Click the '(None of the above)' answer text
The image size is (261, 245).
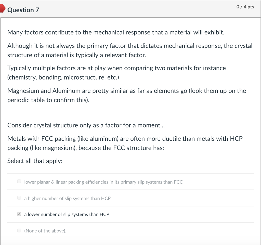[x=45, y=231]
